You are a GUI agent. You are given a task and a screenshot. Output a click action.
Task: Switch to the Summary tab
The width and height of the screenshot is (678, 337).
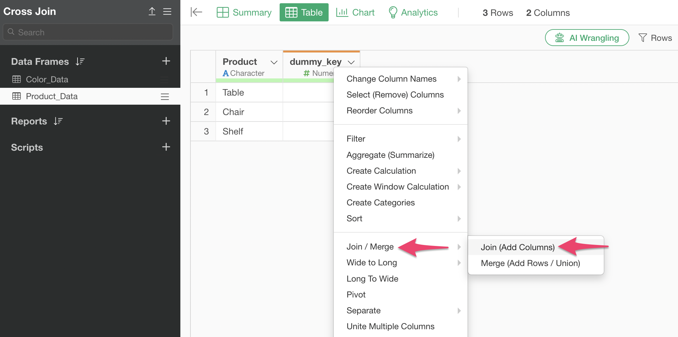[244, 12]
